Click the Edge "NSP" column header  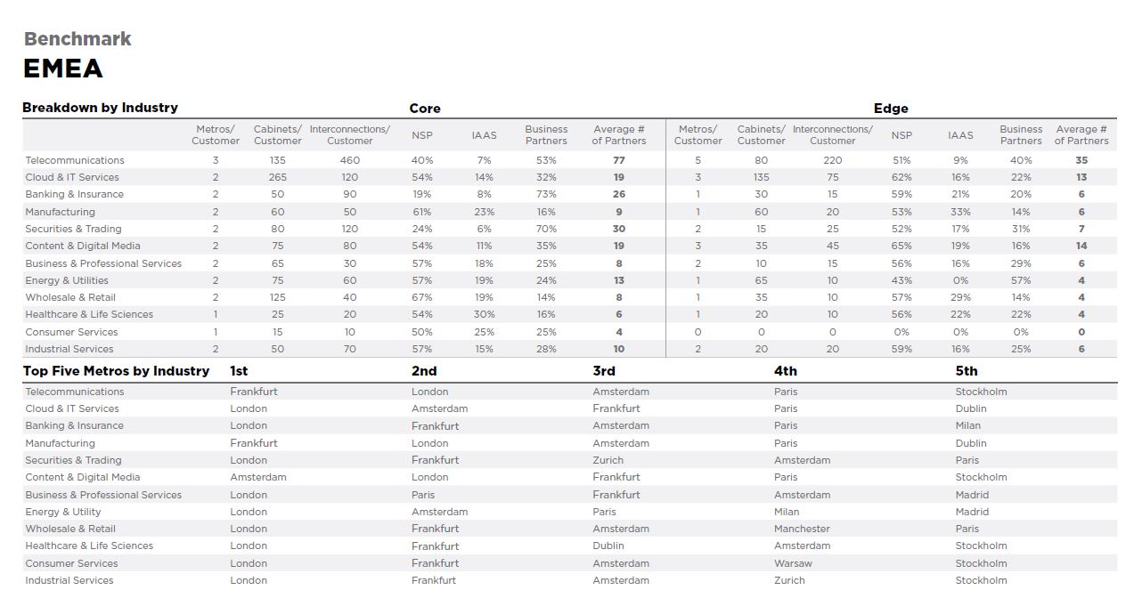pyautogui.click(x=901, y=135)
